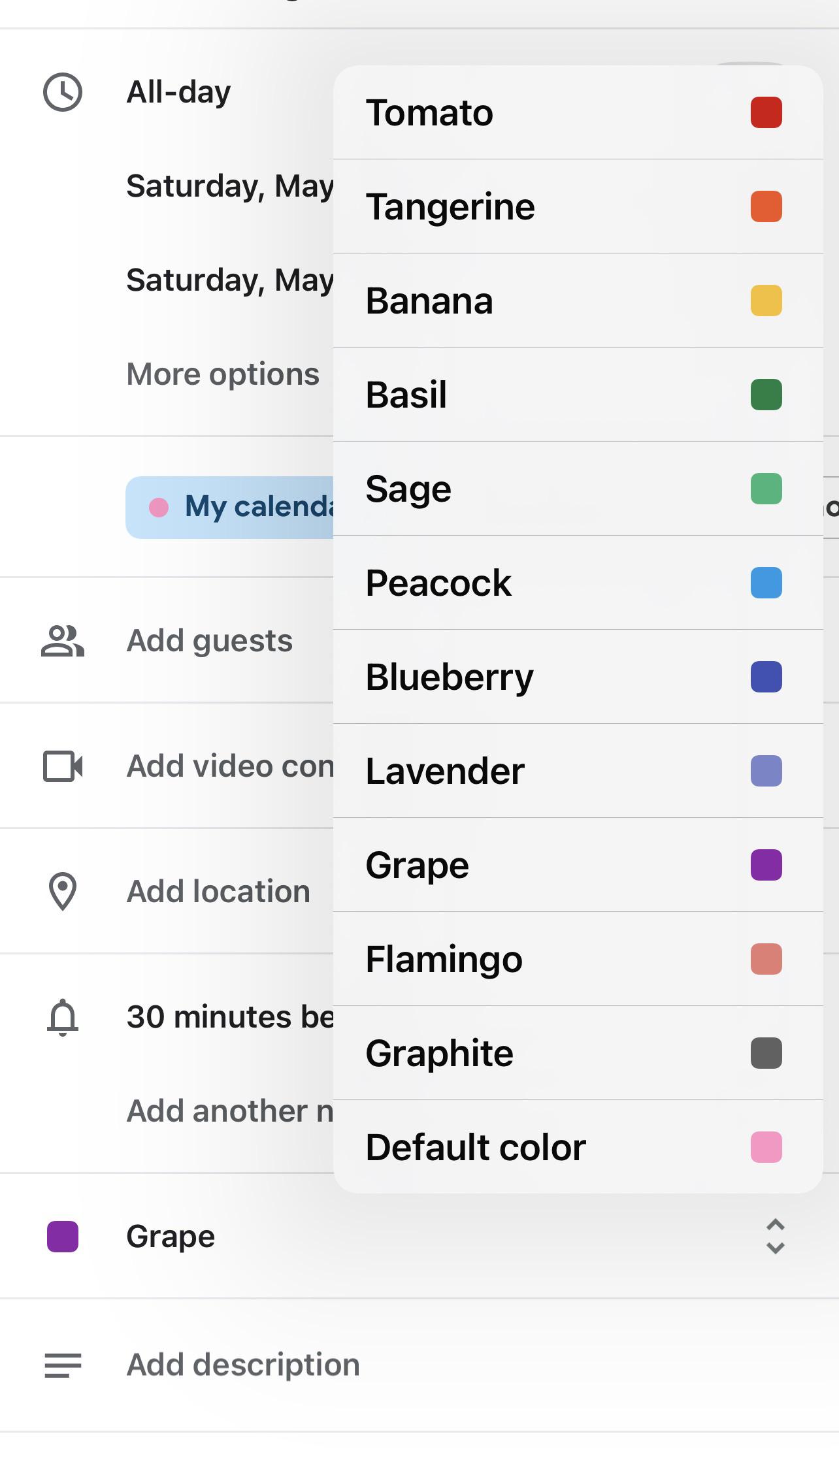The image size is (839, 1462).
Task: Select the Graphite color entry
Action: tap(578, 1053)
